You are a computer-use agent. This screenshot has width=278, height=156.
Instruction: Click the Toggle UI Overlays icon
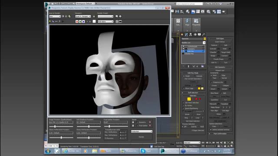tap(117, 22)
